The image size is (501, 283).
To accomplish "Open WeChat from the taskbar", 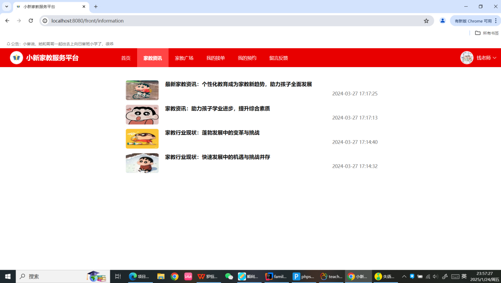I will 229,276.
